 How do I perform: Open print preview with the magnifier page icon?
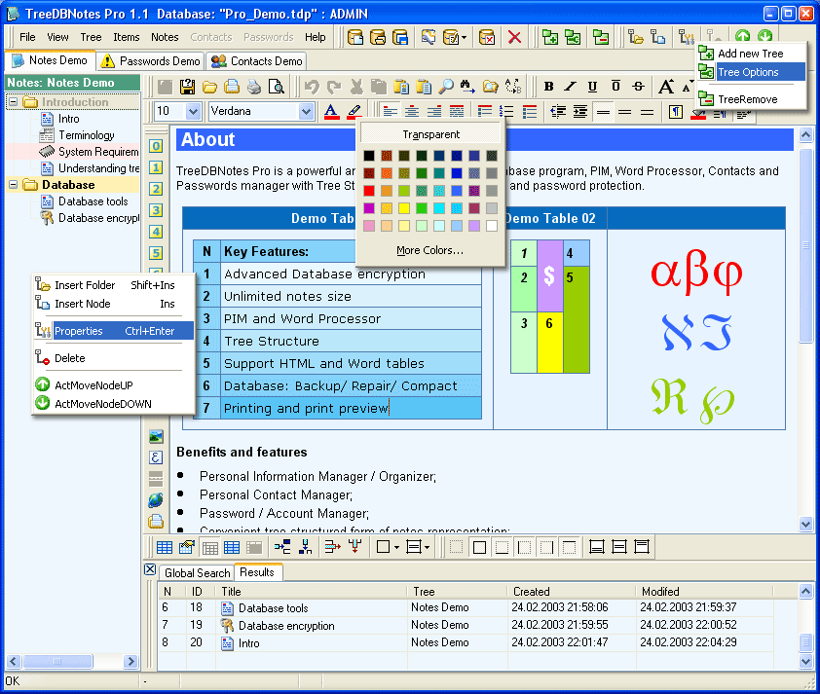click(277, 87)
